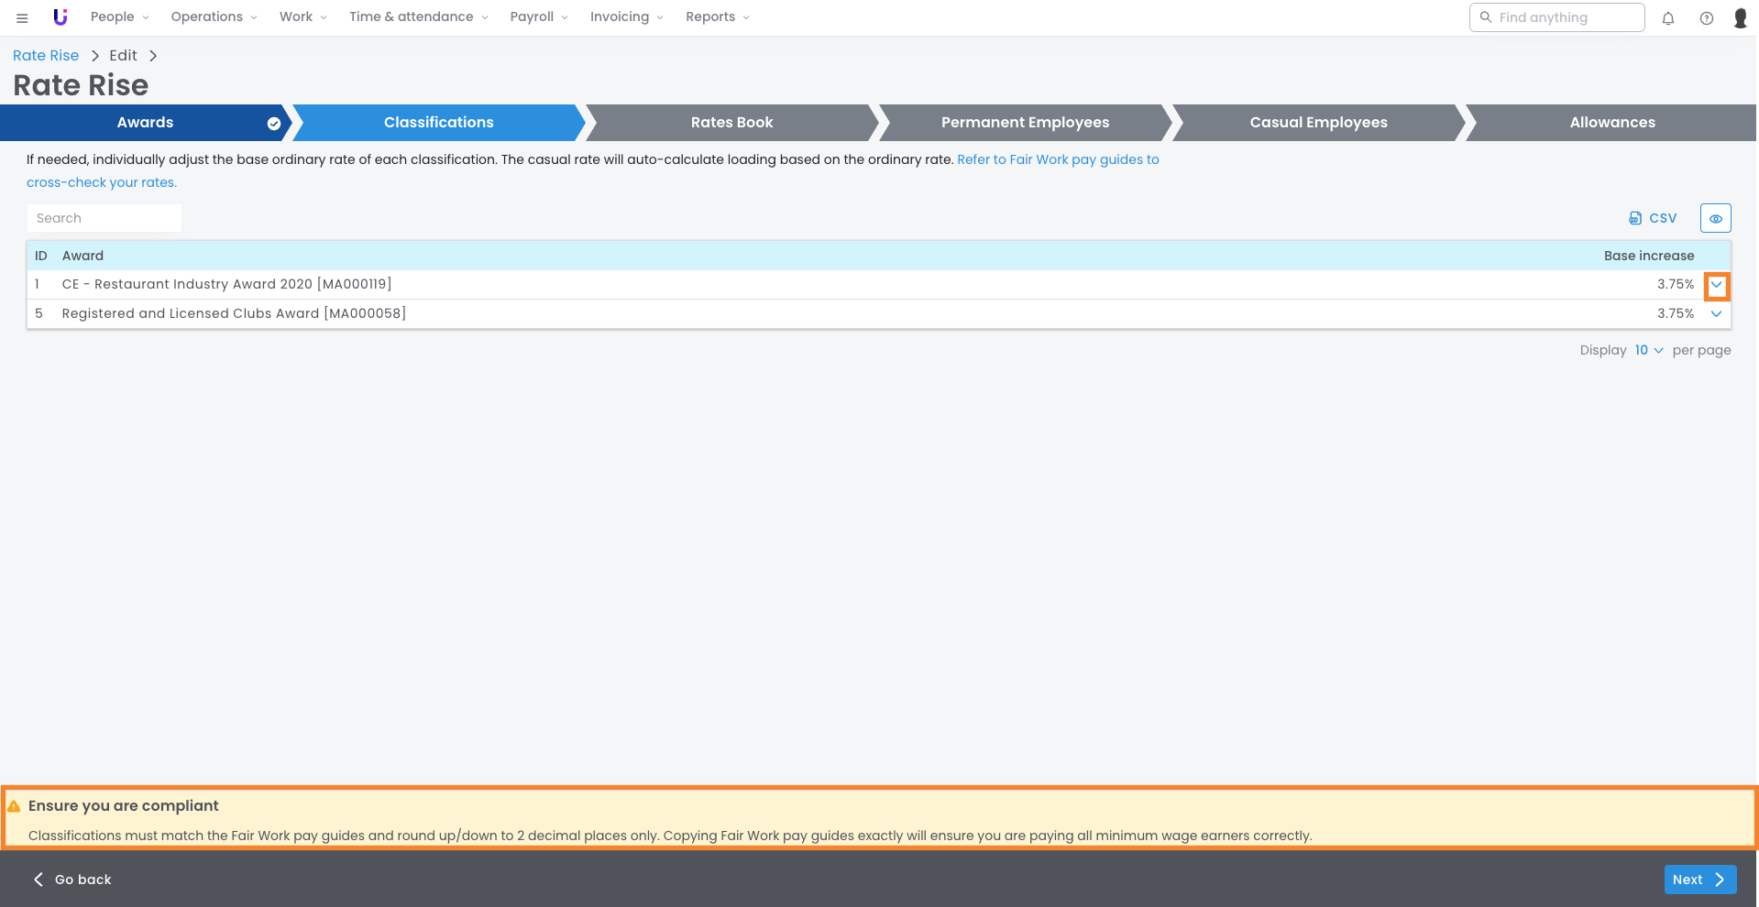
Task: Export the classifications as CSV
Action: [1653, 218]
